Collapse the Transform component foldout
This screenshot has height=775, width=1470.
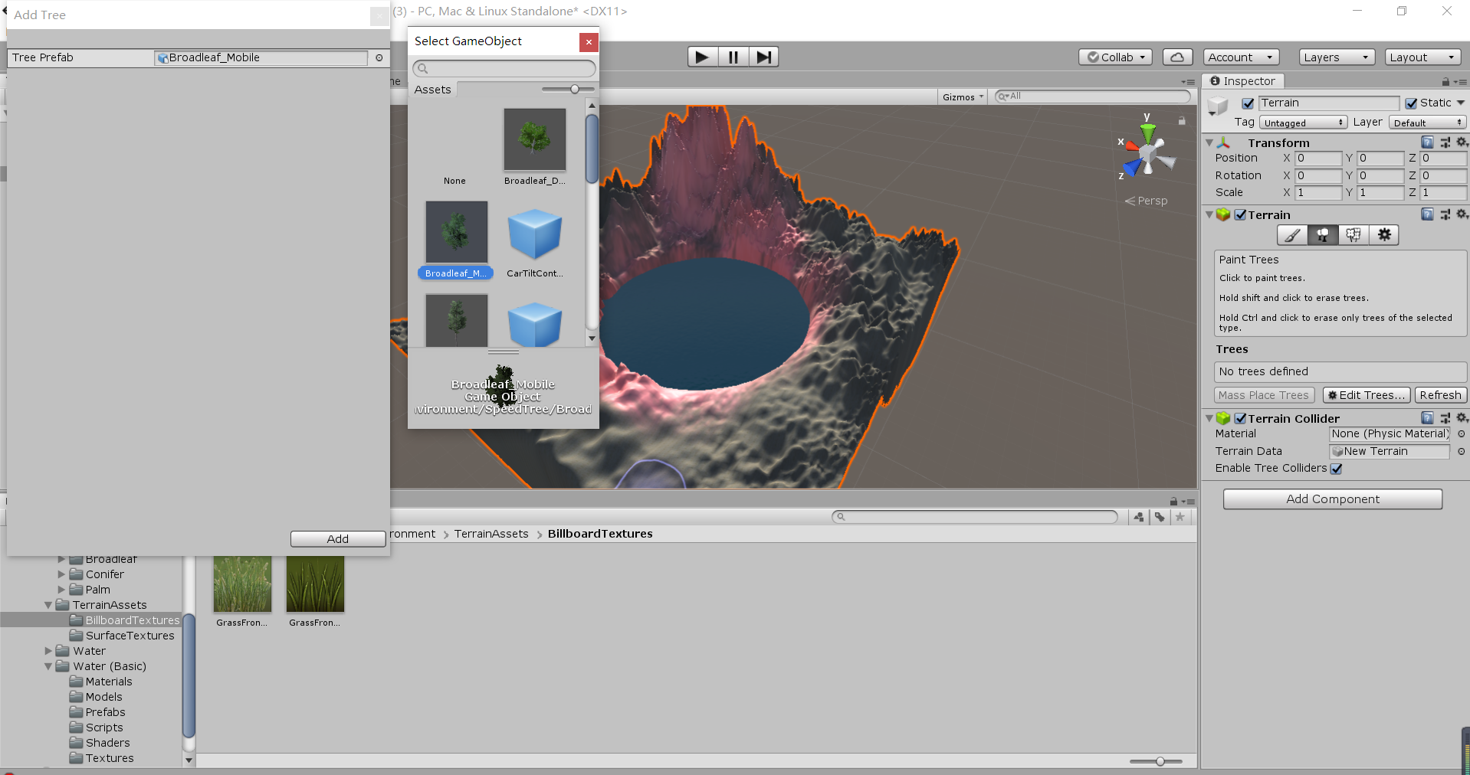coord(1209,142)
